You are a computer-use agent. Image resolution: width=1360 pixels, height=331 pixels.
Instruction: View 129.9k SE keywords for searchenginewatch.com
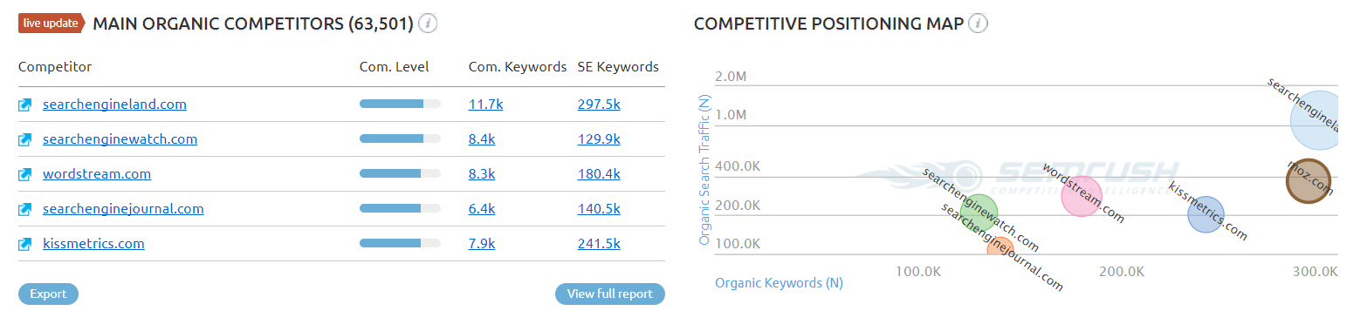point(599,139)
